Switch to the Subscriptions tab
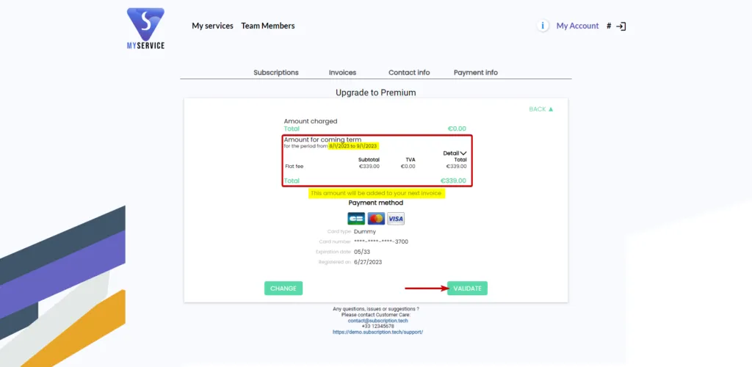This screenshot has width=752, height=367. click(276, 73)
